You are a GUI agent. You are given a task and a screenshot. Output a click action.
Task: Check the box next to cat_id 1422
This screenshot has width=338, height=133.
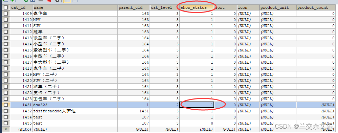click(x=6, y=93)
